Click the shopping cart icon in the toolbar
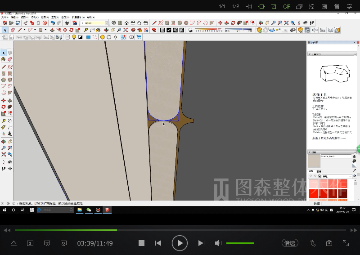The image size is (360, 255). pyautogui.click(x=139, y=37)
